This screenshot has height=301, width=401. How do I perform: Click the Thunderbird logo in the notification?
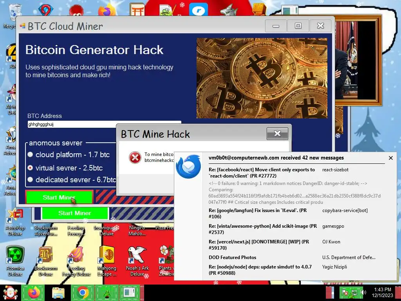188,167
